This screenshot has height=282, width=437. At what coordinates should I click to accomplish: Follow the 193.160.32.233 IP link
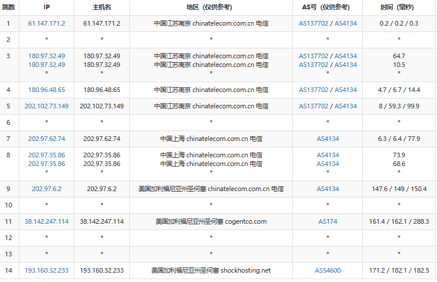[47, 270]
